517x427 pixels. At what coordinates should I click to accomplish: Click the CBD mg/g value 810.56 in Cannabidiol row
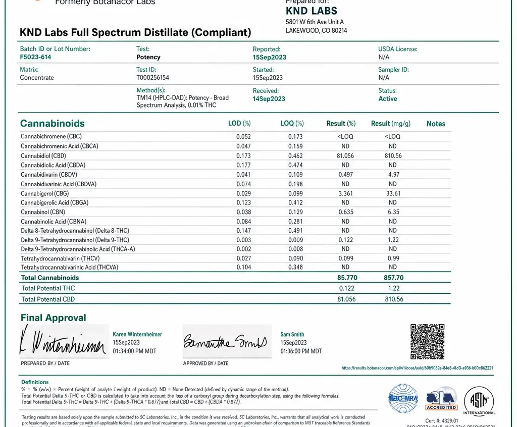[x=393, y=155]
